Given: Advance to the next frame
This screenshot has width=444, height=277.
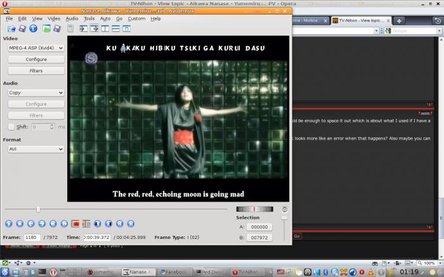Looking at the screenshot, I should tap(42, 224).
